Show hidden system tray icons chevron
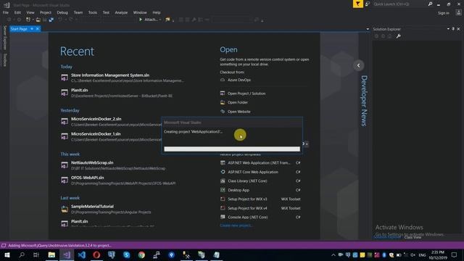 click(x=333, y=254)
